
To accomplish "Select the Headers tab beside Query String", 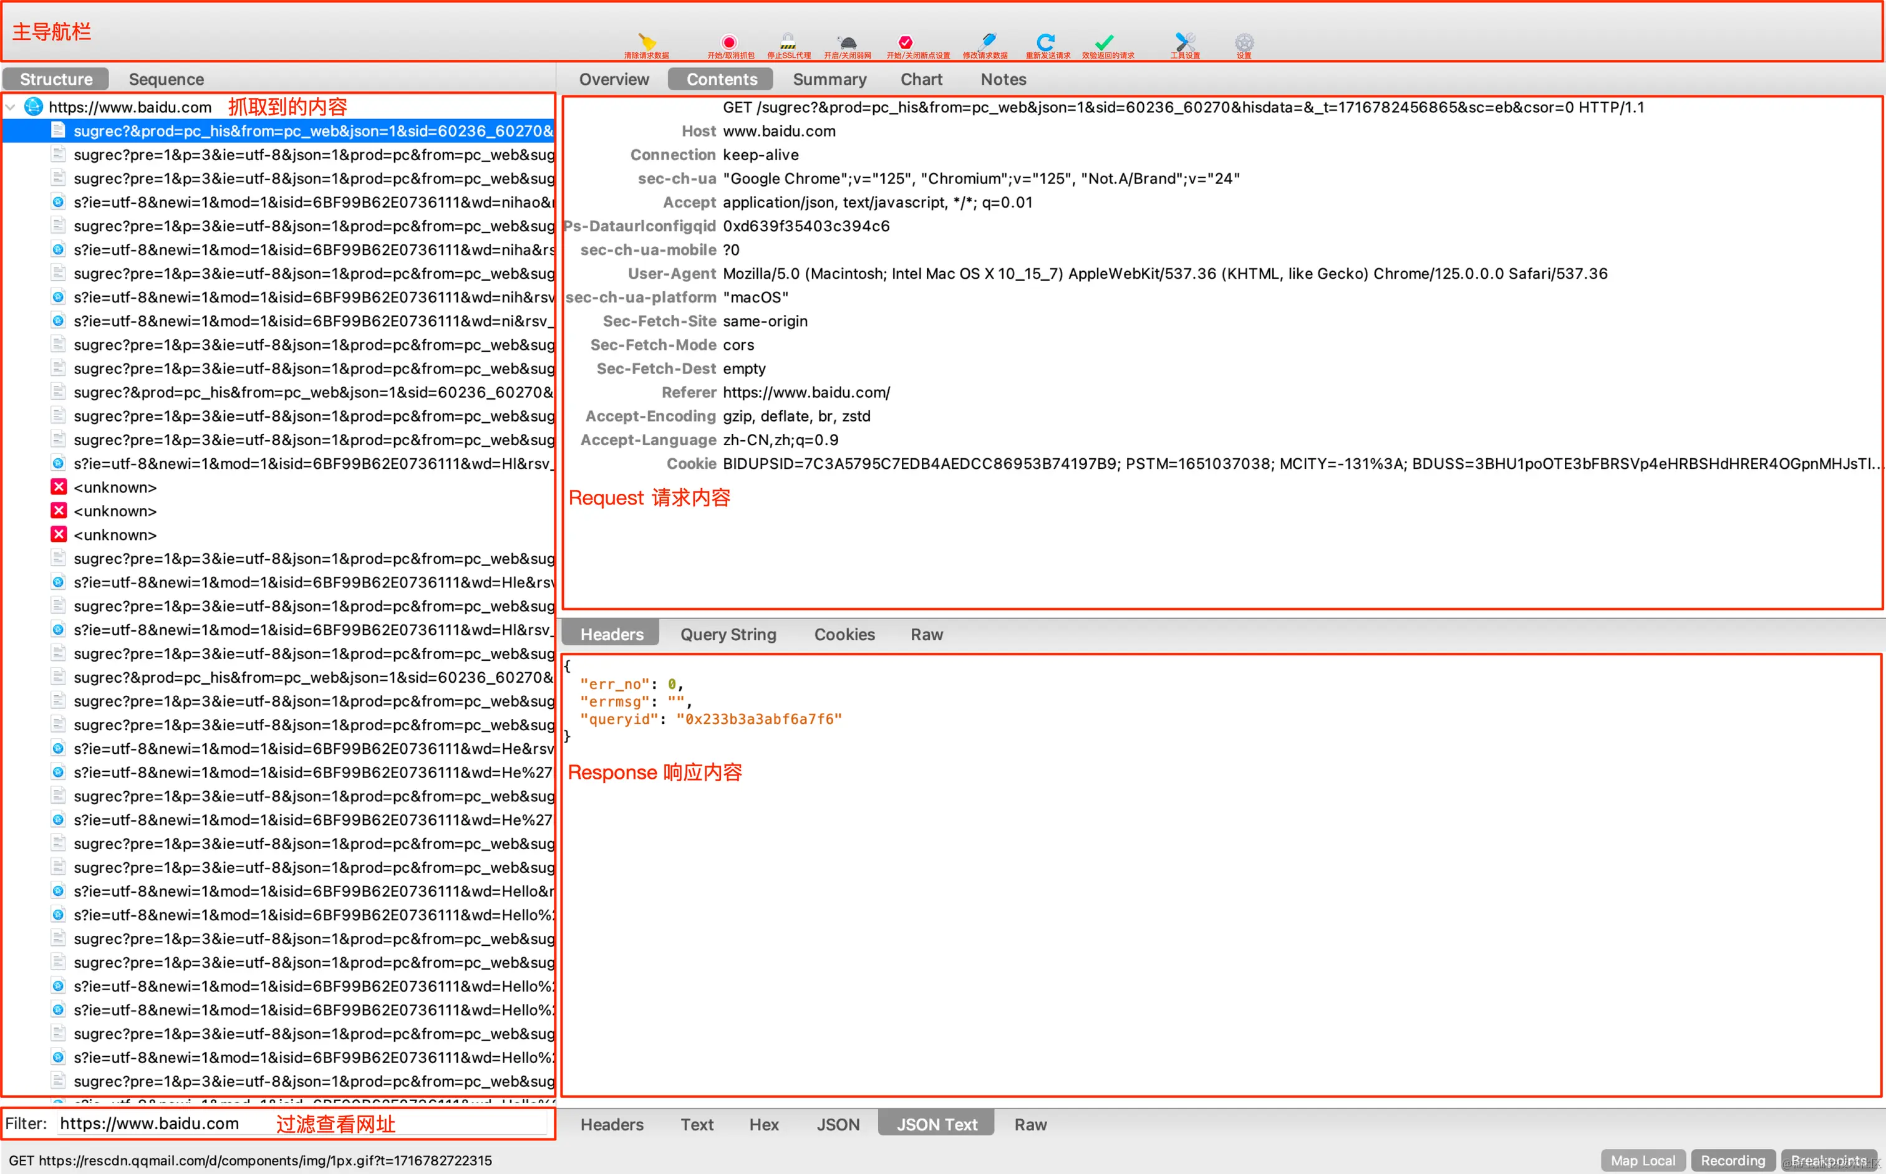I will (611, 633).
